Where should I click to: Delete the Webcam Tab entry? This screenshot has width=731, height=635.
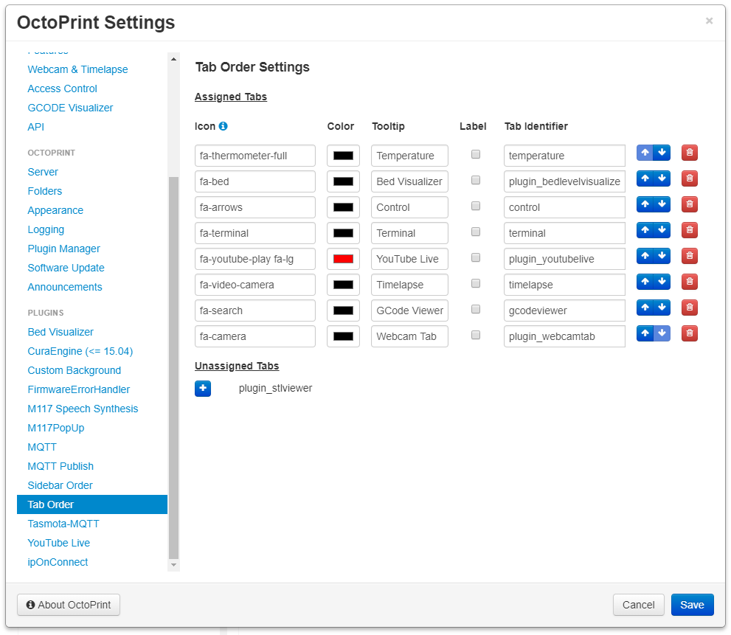coord(689,333)
